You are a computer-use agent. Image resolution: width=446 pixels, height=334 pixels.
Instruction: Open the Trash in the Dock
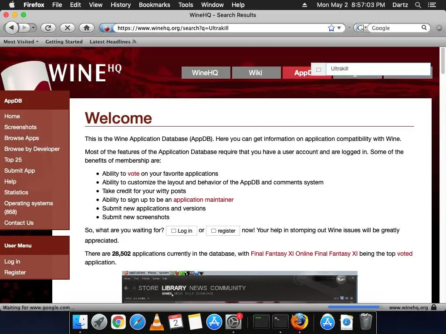pos(366,322)
